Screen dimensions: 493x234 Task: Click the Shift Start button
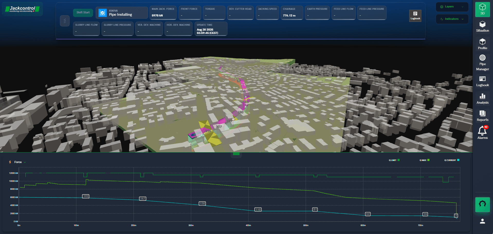coord(83,13)
